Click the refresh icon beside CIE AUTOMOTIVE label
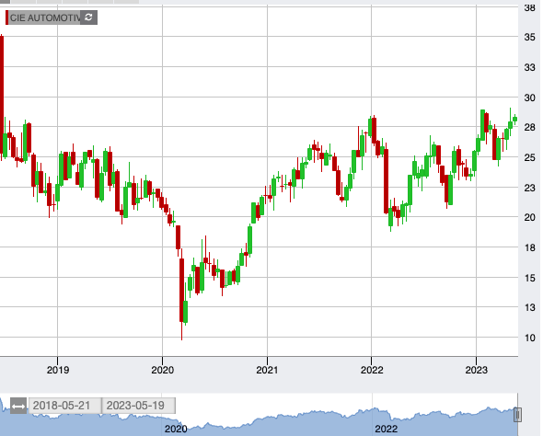 point(88,17)
